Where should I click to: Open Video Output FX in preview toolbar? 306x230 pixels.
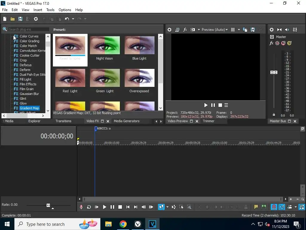185,30
